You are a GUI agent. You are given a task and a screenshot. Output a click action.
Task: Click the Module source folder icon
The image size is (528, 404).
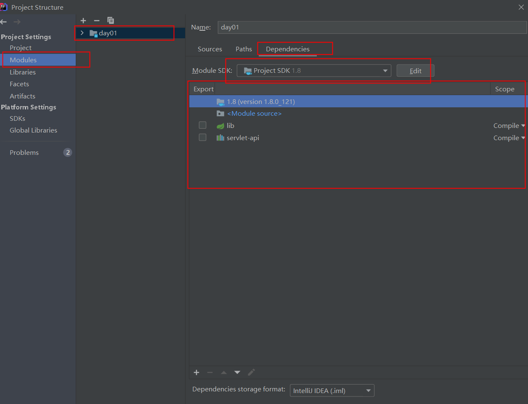tap(220, 114)
